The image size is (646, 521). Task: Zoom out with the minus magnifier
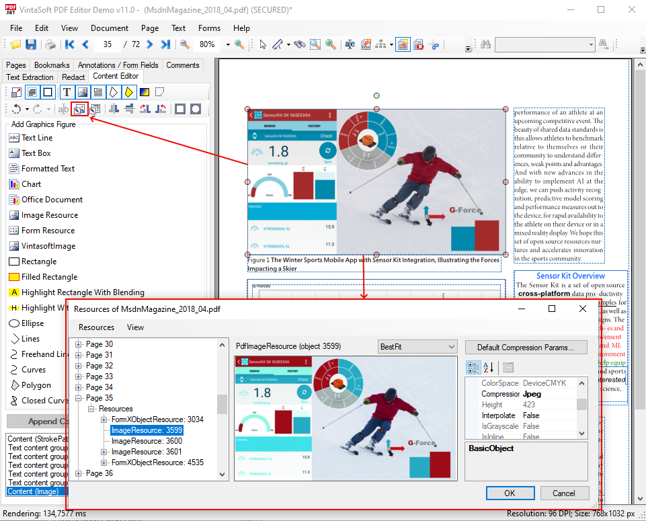pos(185,44)
